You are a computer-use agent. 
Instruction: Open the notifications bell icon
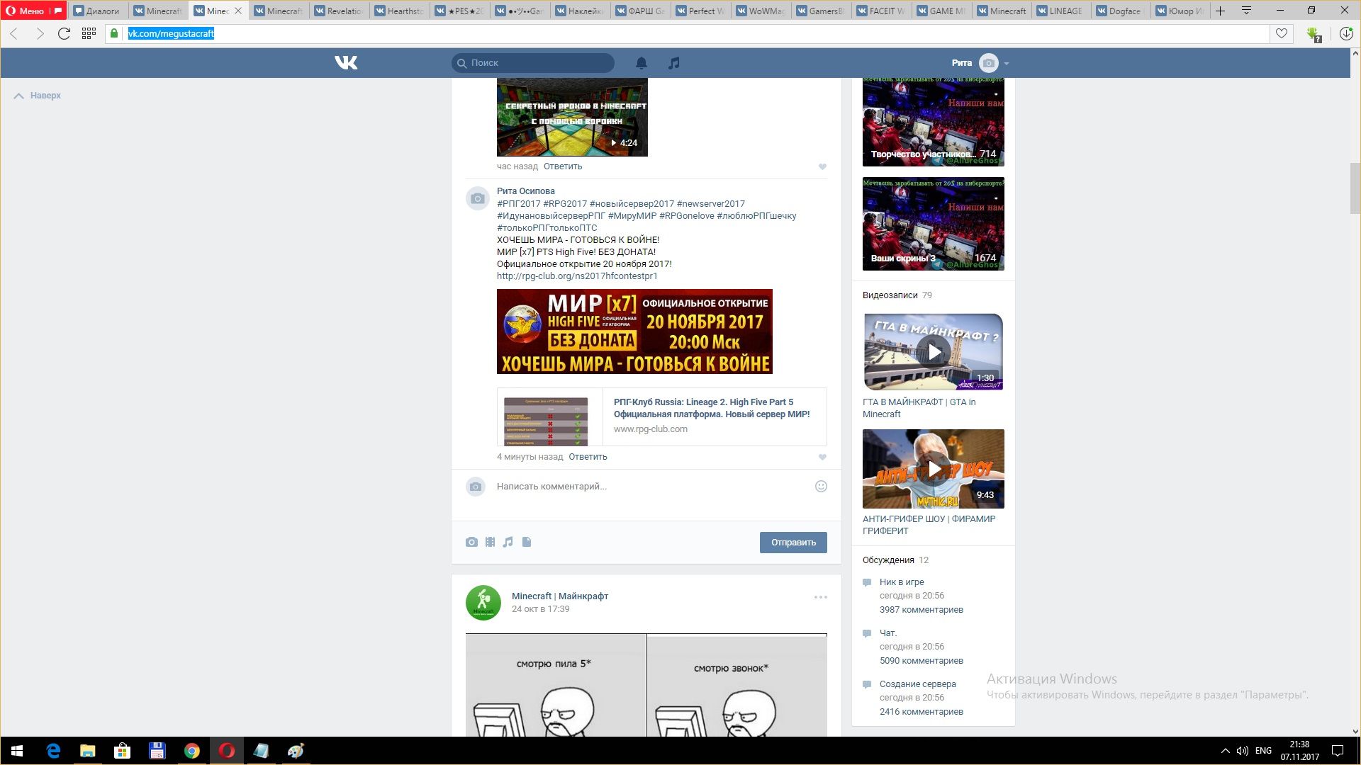tap(642, 63)
